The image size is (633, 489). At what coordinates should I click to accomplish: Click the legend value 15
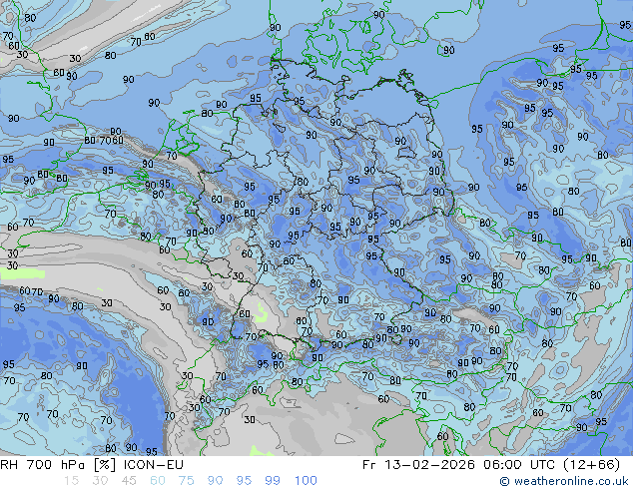(71, 481)
